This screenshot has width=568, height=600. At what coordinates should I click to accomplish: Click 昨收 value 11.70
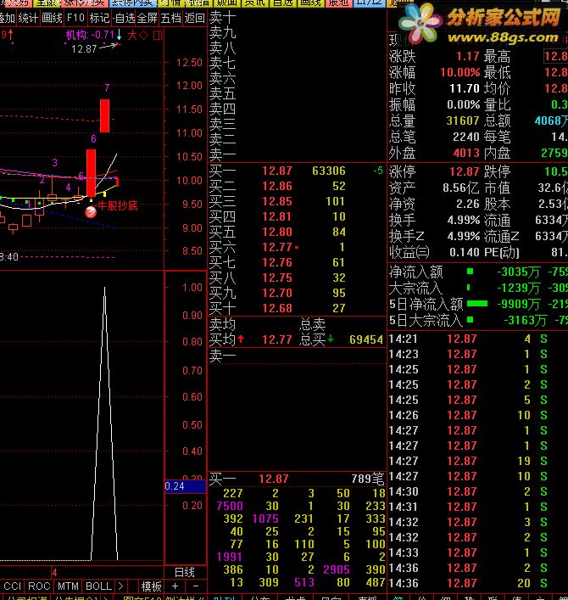click(465, 88)
